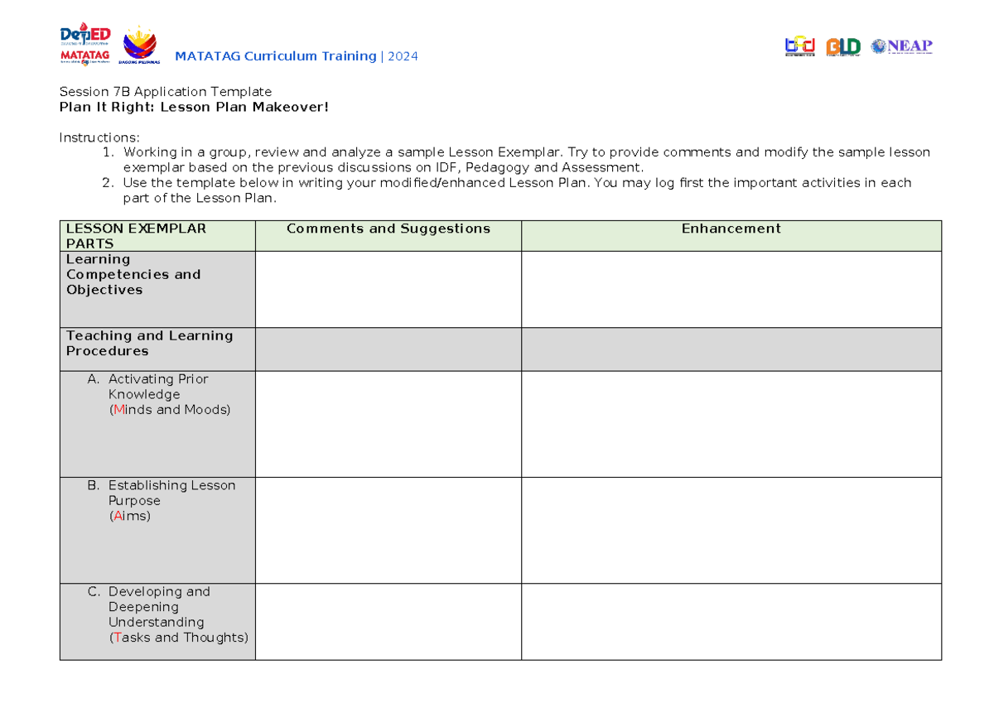Click the DepEd logo
Viewport: 994px width, 703px height.
click(x=85, y=33)
